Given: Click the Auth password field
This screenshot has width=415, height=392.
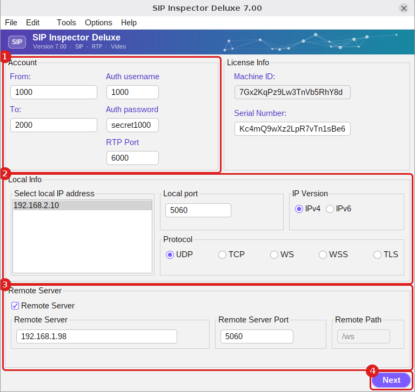Looking at the screenshot, I should pos(132,125).
